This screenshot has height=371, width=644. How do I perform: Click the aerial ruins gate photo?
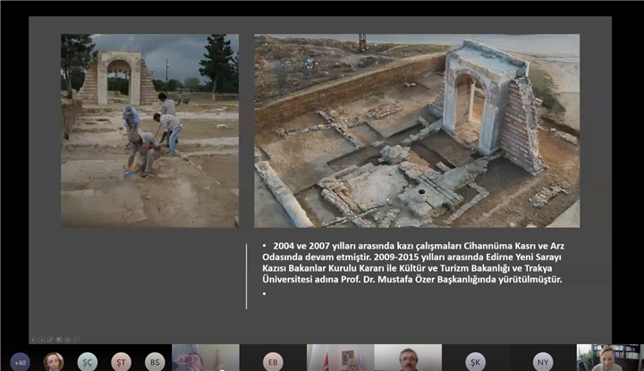click(x=417, y=131)
